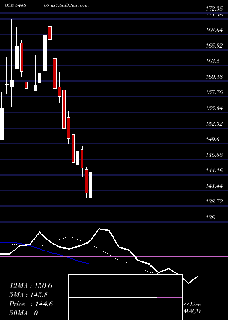Click the 165.92 price axis label
228x320 pixels.
[x=214, y=46]
